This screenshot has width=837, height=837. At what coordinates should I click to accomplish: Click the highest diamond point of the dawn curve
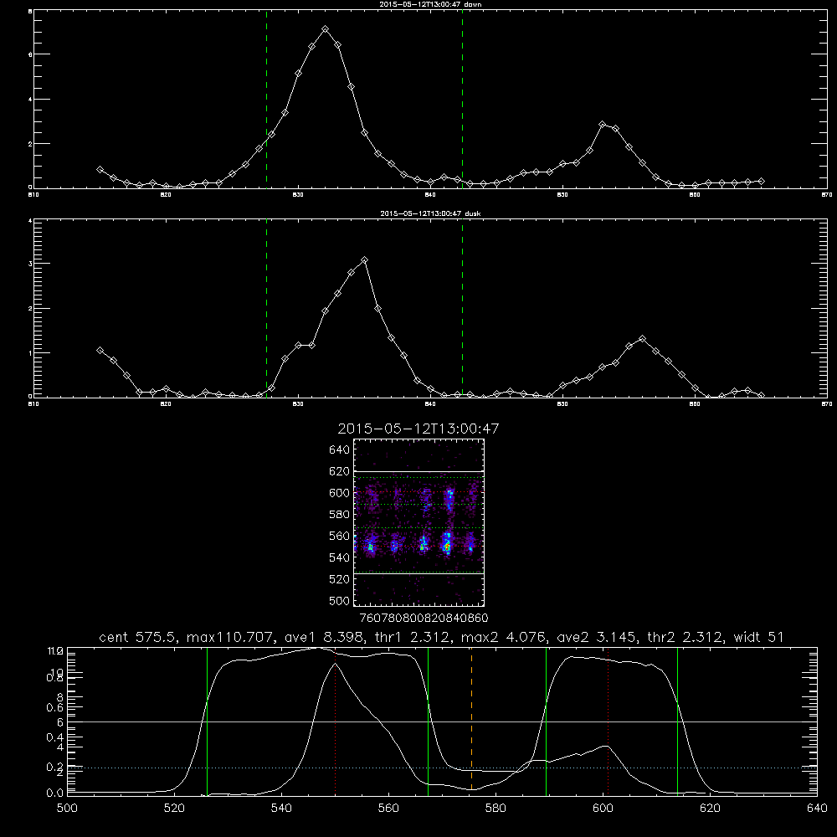click(x=325, y=28)
